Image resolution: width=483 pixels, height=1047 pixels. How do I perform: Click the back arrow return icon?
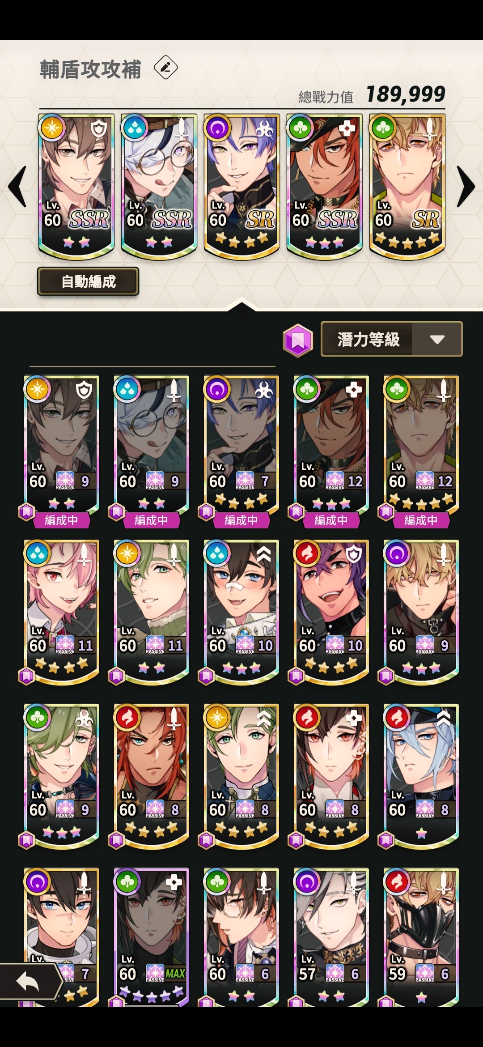click(x=28, y=982)
